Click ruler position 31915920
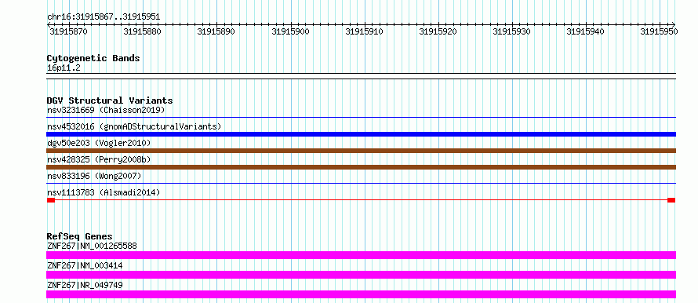 tap(438, 31)
